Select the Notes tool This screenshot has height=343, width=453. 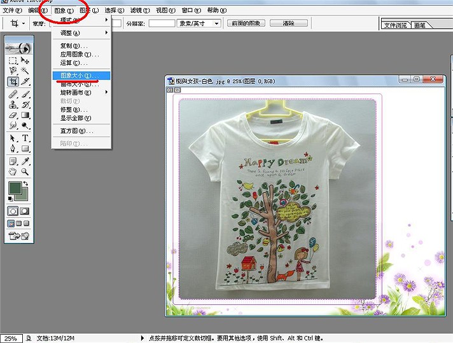click(13, 161)
